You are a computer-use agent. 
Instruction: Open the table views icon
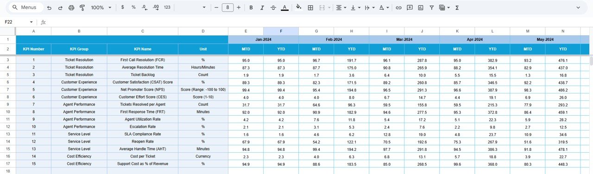pyautogui.click(x=442, y=7)
